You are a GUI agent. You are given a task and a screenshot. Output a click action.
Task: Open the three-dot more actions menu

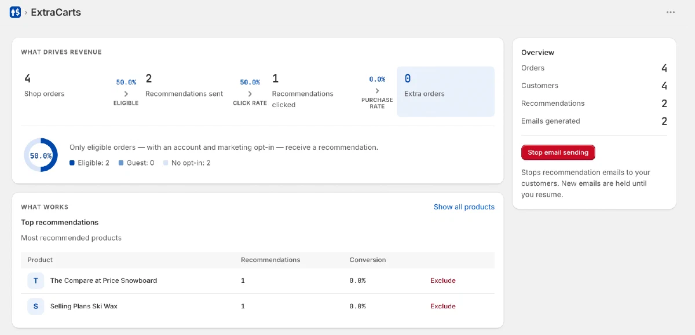(x=671, y=12)
